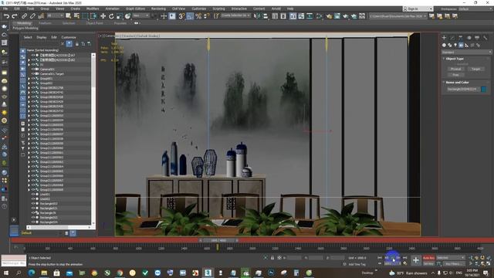Toggle visibility eye of Line002 row
The width and height of the screenshot is (494, 278).
tap(33, 199)
